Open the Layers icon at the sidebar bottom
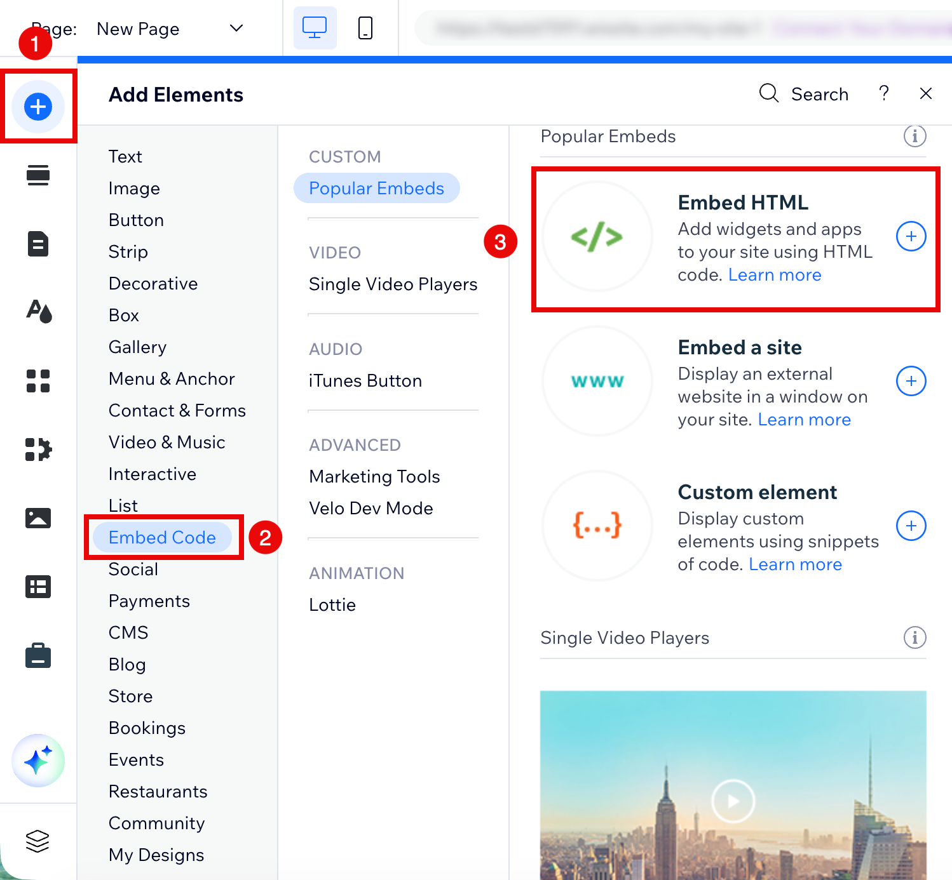This screenshot has width=952, height=880. click(37, 841)
